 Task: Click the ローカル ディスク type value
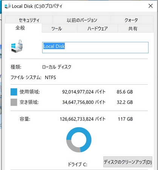coord(57,67)
